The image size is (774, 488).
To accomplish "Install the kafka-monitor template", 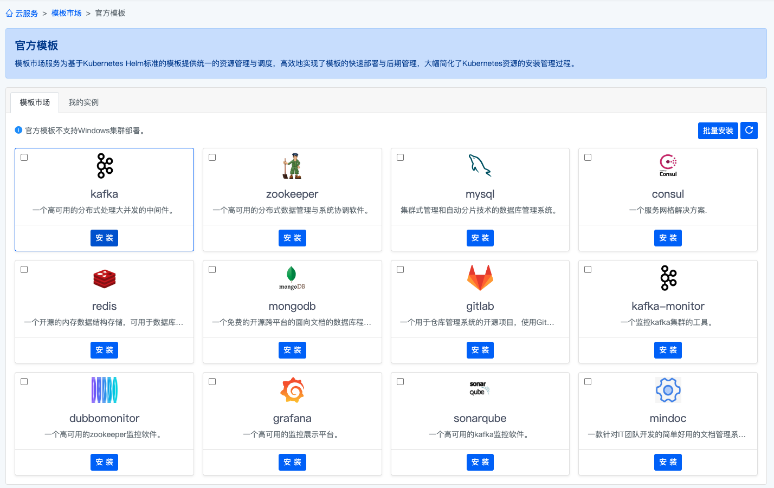I will point(668,350).
